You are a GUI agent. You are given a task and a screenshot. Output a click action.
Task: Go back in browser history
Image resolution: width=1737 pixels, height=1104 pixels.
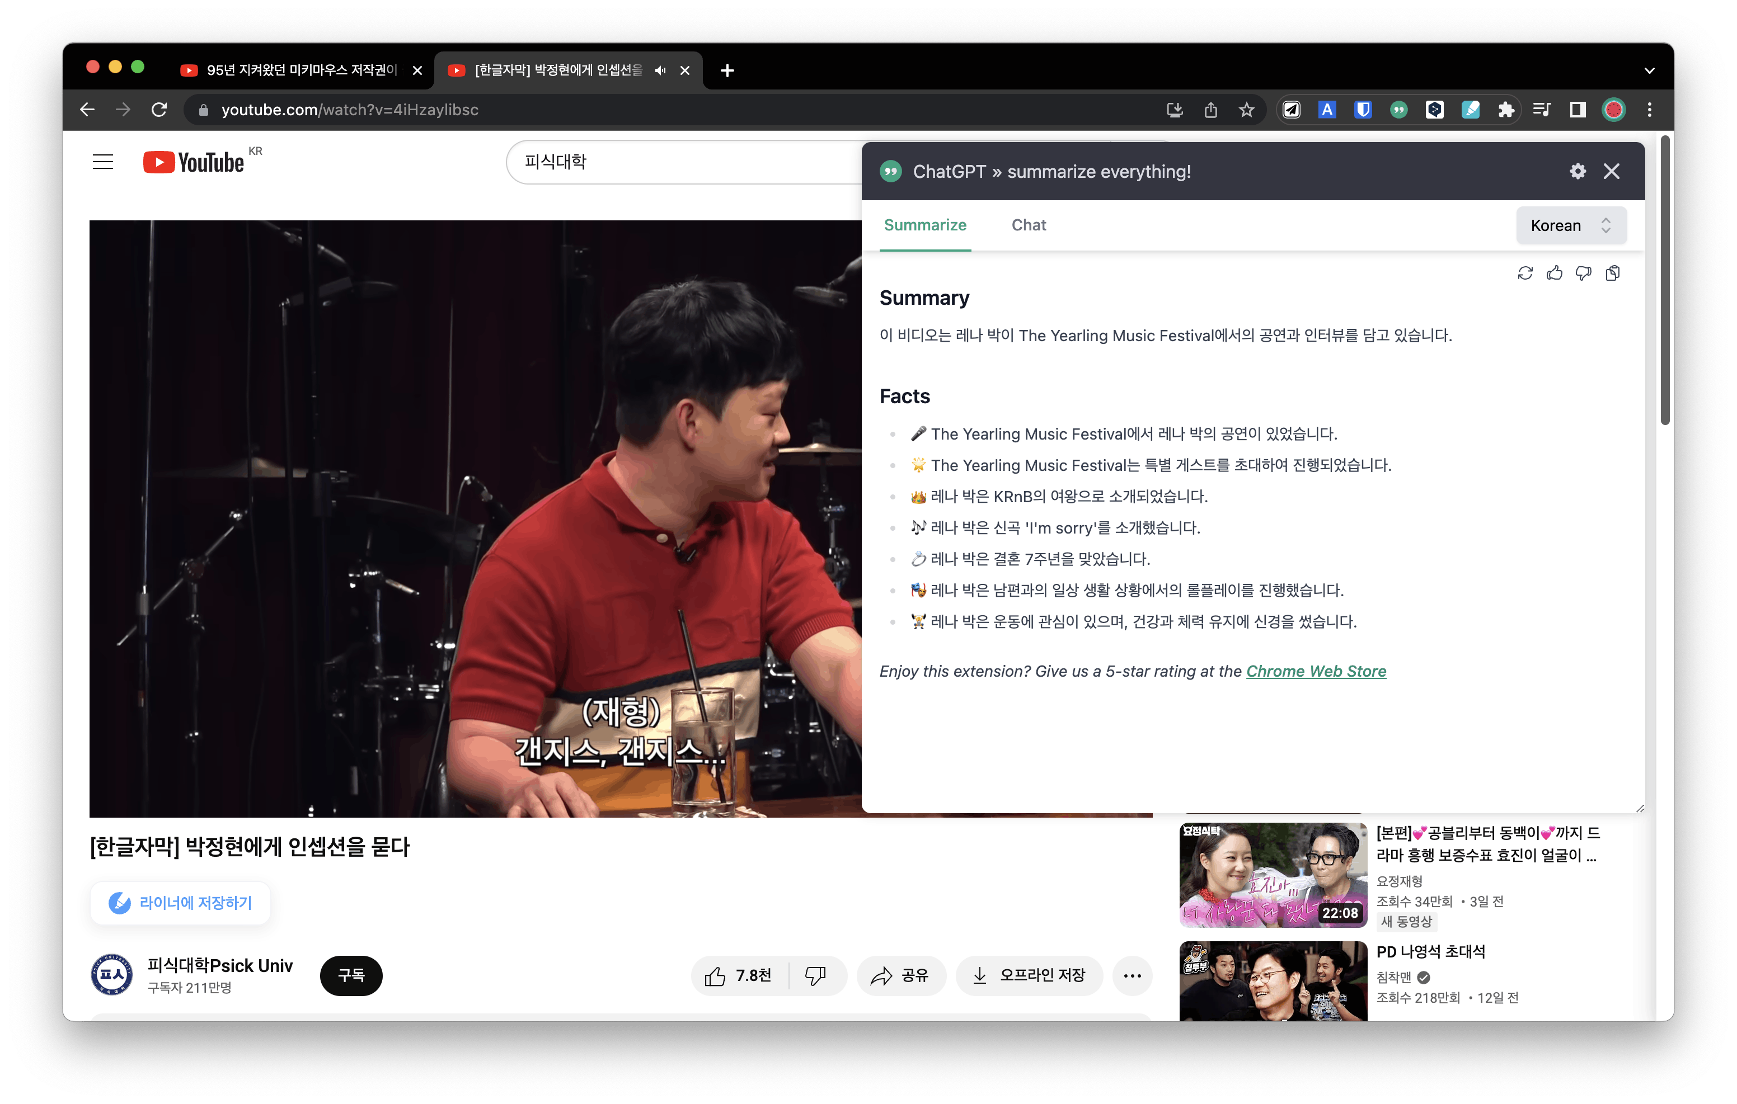(87, 110)
